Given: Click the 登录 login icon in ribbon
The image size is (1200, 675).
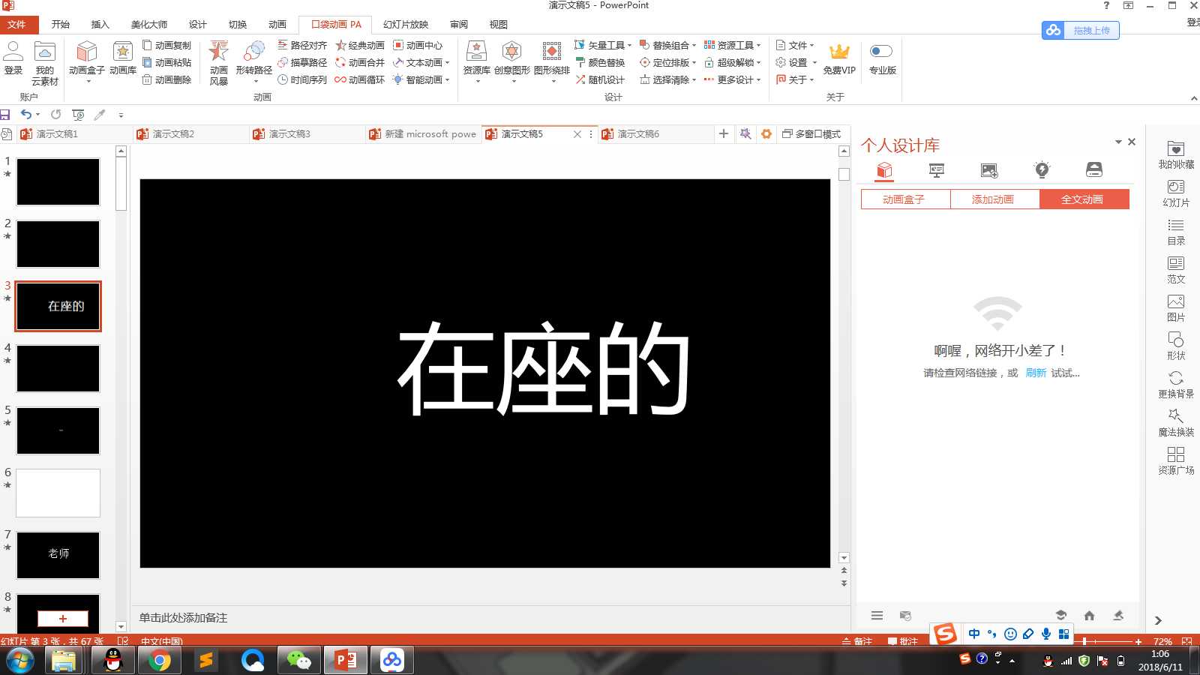Looking at the screenshot, I should click(x=13, y=58).
